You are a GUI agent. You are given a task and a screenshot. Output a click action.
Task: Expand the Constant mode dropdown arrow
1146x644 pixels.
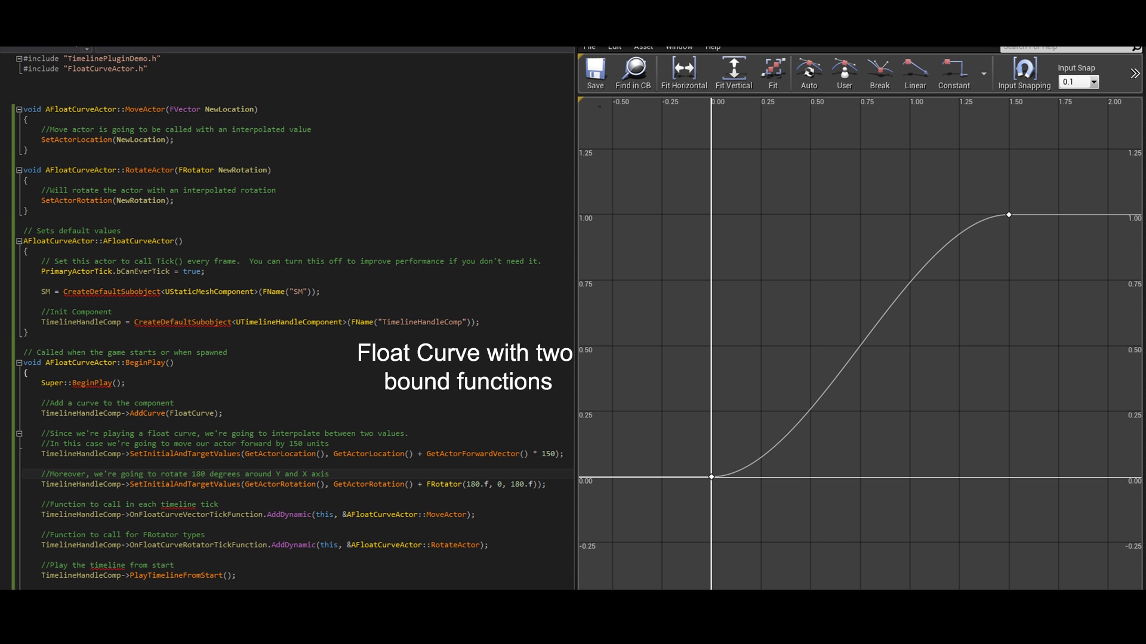click(984, 73)
